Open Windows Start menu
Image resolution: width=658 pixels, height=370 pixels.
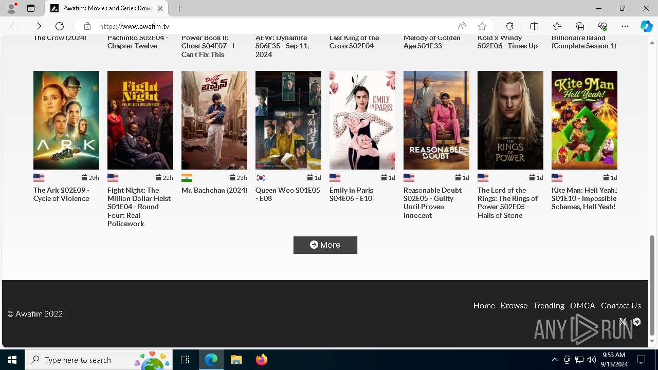pos(12,360)
